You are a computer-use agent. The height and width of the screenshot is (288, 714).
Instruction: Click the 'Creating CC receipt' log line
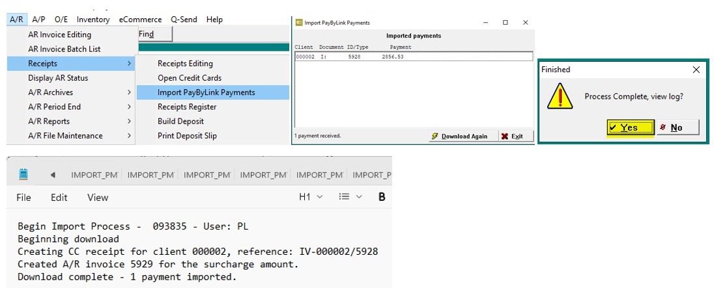[x=197, y=252]
